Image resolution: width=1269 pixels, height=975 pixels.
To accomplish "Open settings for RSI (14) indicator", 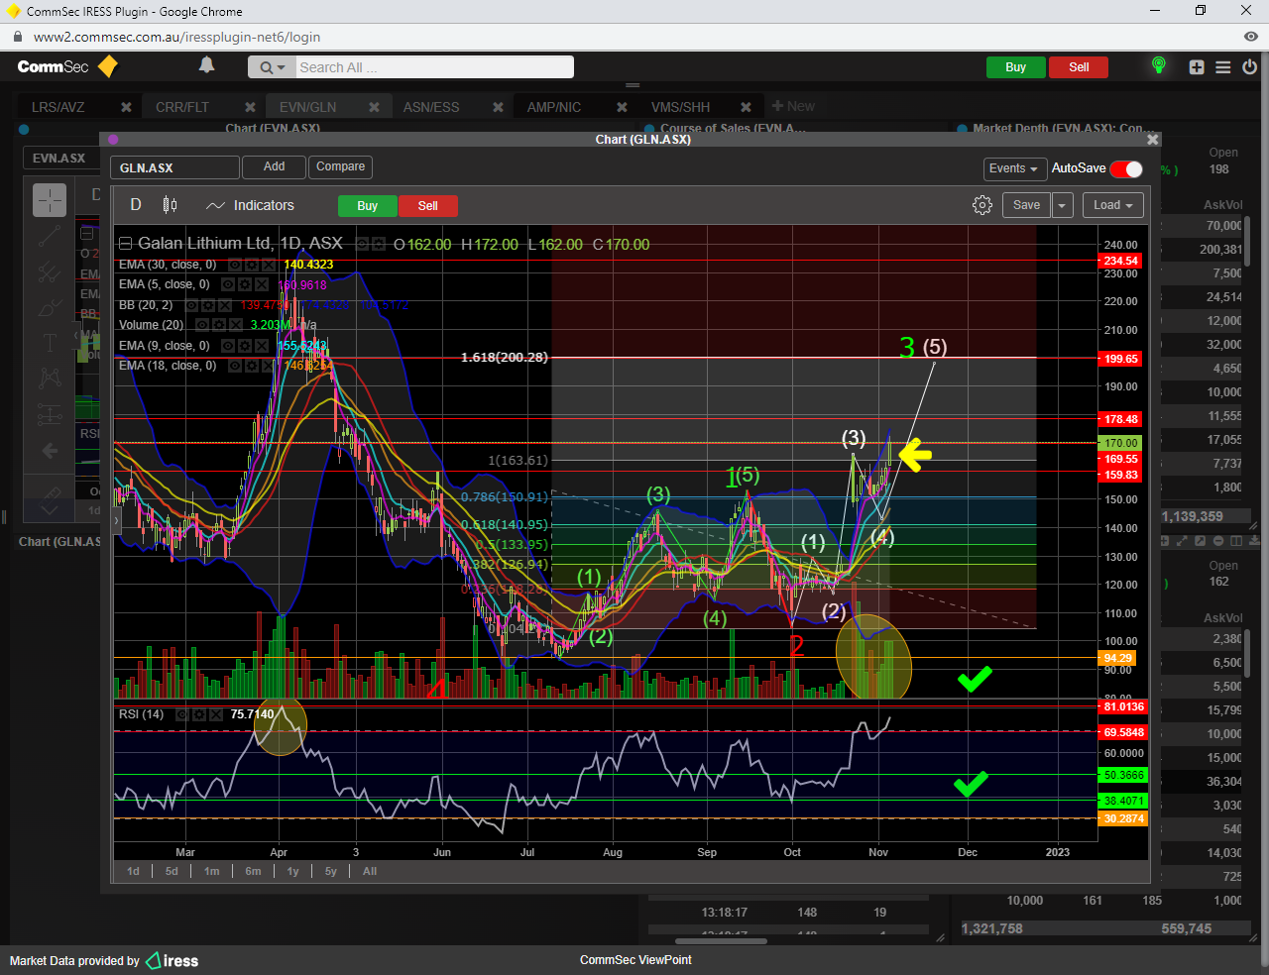I will tap(199, 714).
